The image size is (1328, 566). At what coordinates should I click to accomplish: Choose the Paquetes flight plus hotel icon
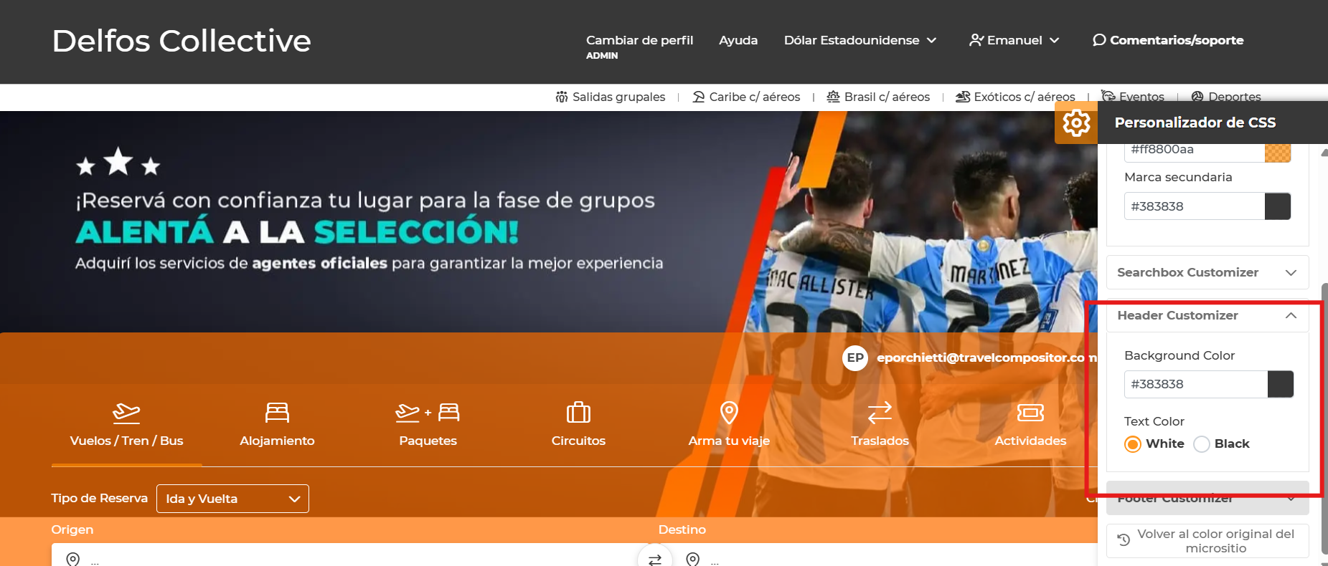click(428, 413)
